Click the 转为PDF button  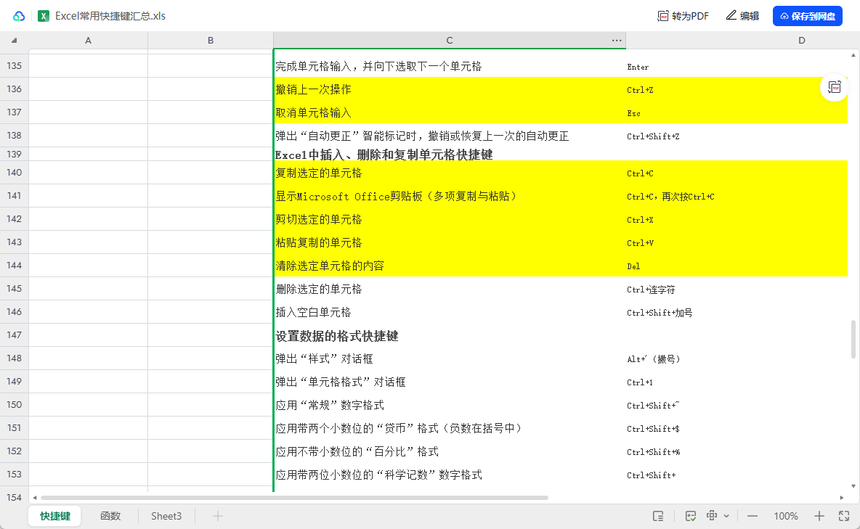(x=683, y=16)
